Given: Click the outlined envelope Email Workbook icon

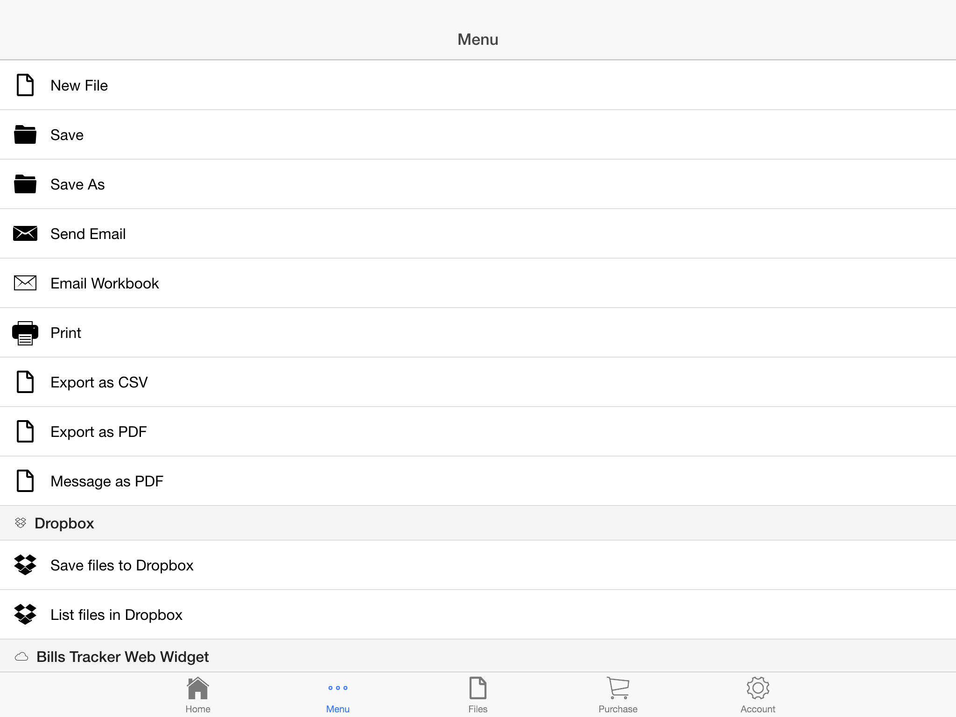Looking at the screenshot, I should pyautogui.click(x=25, y=283).
